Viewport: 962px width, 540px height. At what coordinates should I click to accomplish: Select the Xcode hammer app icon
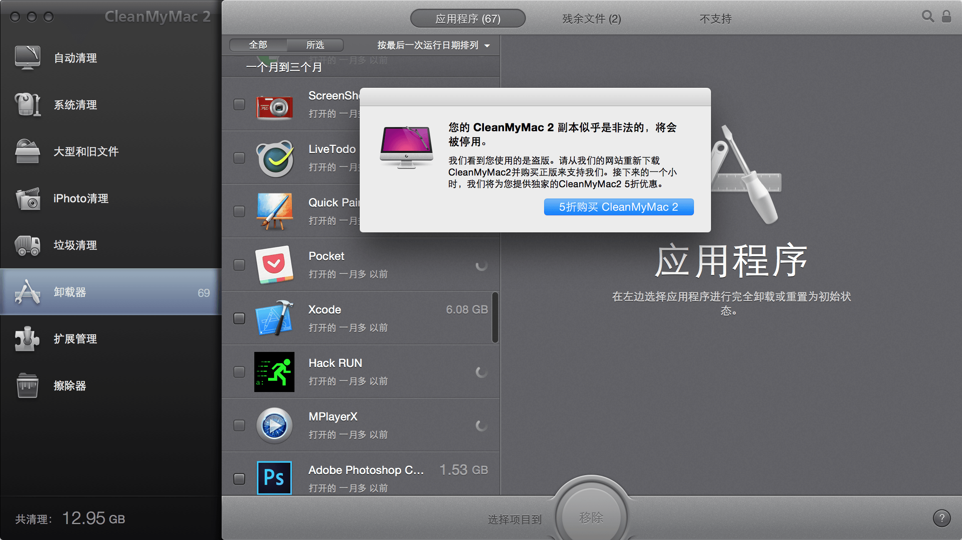pos(274,318)
